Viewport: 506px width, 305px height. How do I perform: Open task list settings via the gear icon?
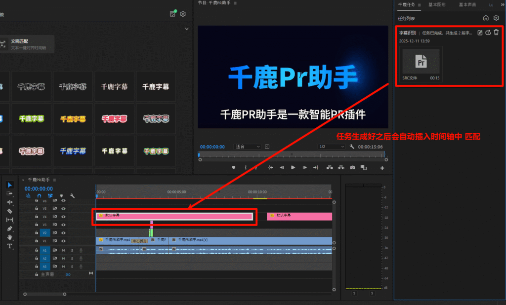click(x=496, y=18)
